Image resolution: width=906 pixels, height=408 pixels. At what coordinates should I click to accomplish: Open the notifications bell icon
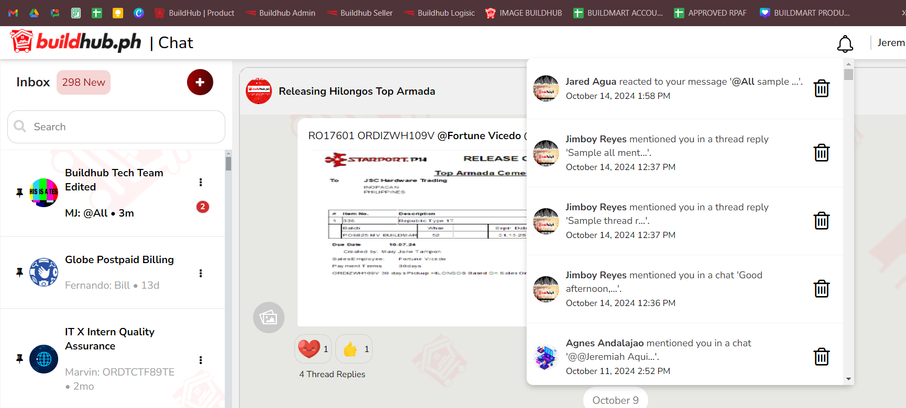(x=845, y=44)
